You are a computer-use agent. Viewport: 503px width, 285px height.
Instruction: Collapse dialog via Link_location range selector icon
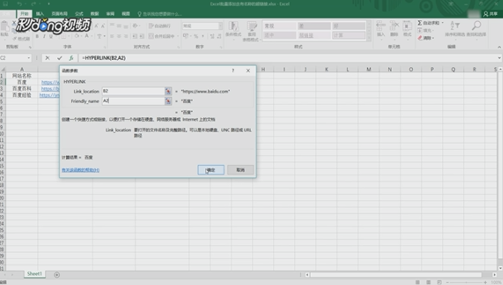coord(168,91)
